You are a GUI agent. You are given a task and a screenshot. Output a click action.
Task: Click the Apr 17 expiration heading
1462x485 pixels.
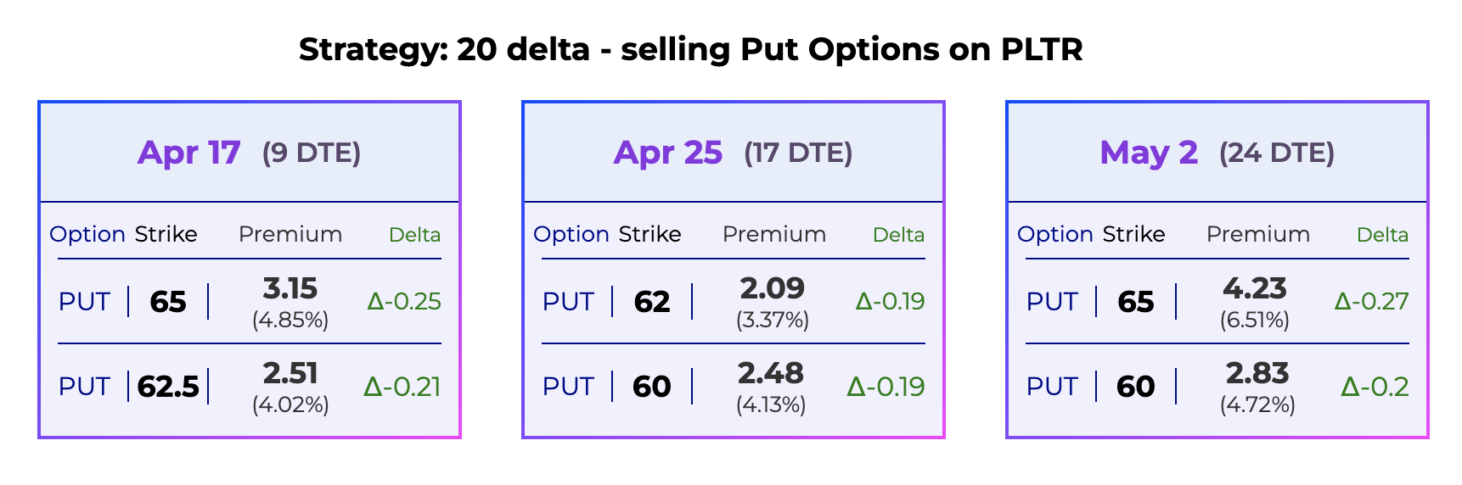188,153
